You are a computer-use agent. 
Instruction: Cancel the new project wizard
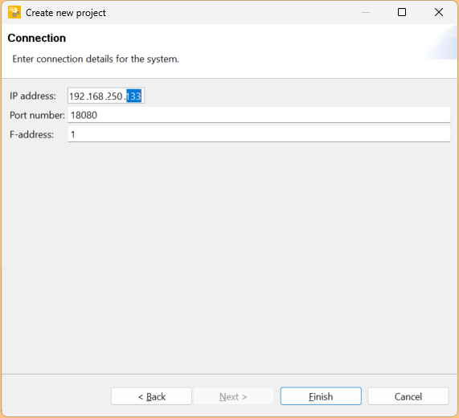(408, 396)
